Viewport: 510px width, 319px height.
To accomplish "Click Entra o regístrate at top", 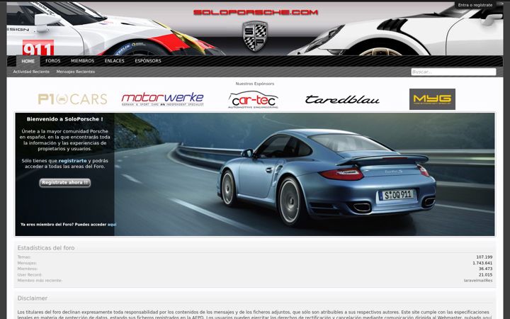I will tap(475, 5).
